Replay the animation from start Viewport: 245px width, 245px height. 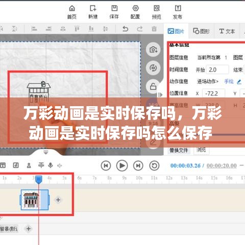click(x=154, y=165)
